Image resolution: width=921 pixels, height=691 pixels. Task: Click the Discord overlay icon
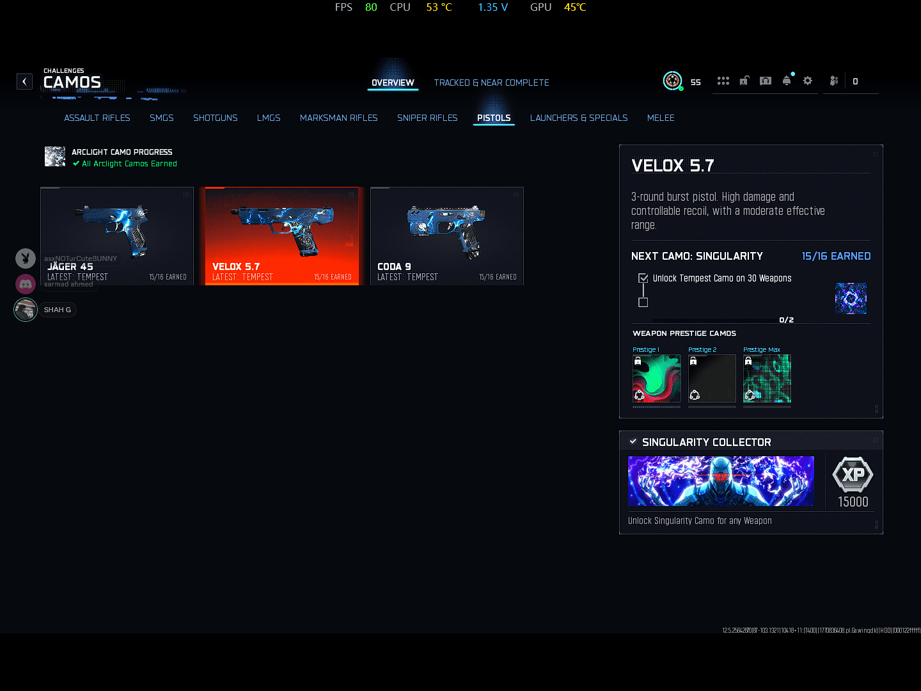(x=26, y=283)
